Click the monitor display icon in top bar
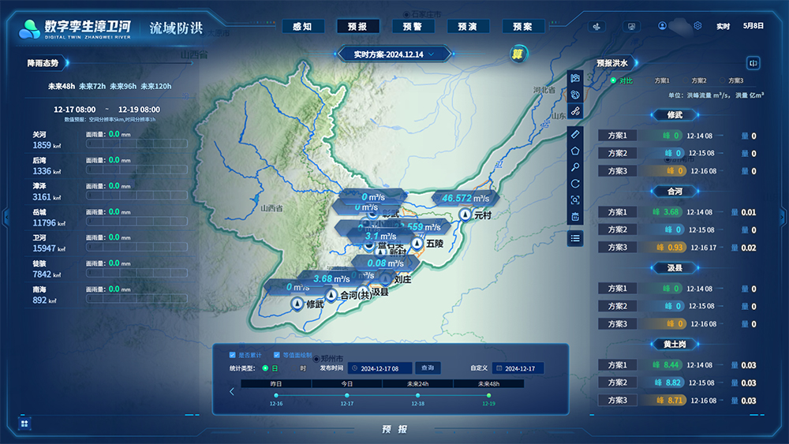This screenshot has height=444, width=789. (x=631, y=27)
